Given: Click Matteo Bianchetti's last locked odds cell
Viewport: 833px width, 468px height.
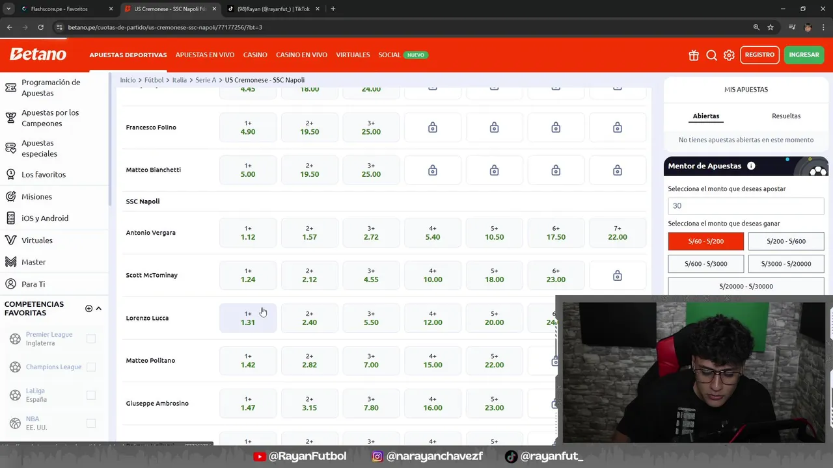Looking at the screenshot, I should point(618,170).
